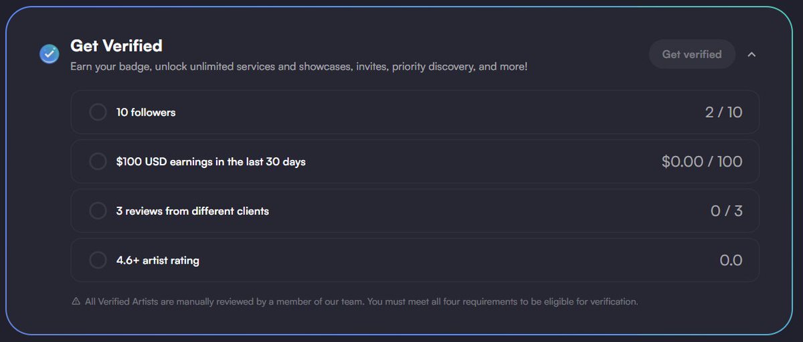Select the "10 followers" requirement label
This screenshot has width=803, height=342.
(146, 112)
